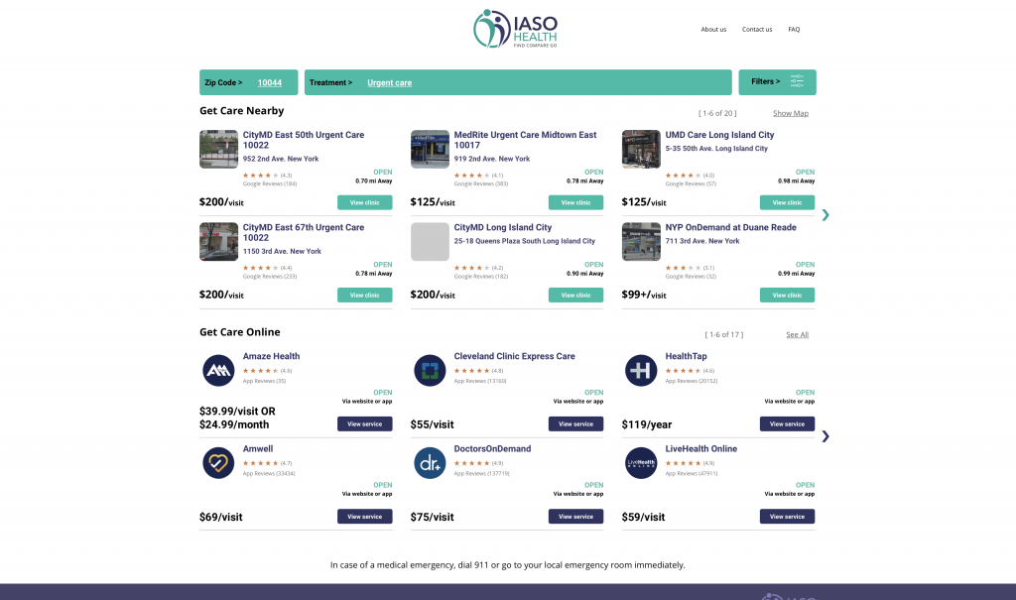The height and width of the screenshot is (600, 1016).
Task: View clinic for CityMD East 67th Urgent Care
Action: (x=365, y=295)
